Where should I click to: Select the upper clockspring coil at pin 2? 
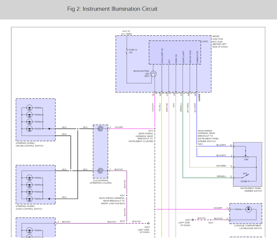(x=101, y=129)
